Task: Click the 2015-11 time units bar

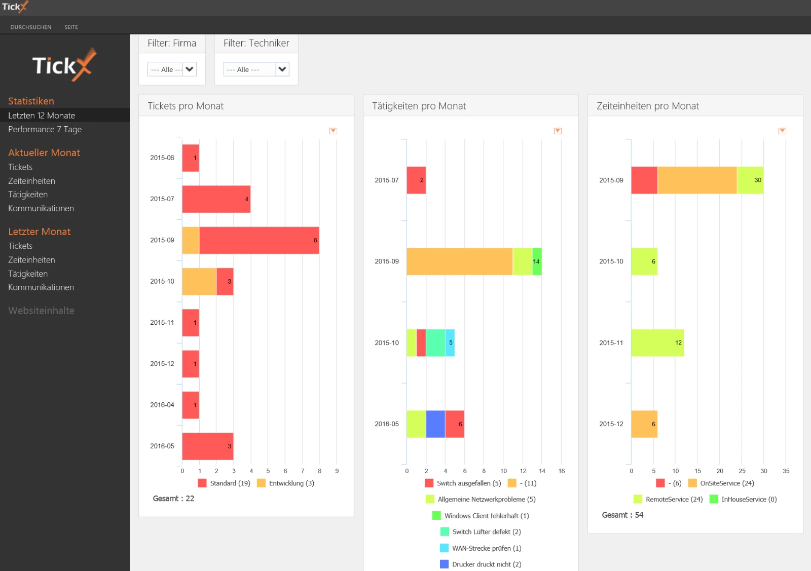Action: (x=657, y=343)
